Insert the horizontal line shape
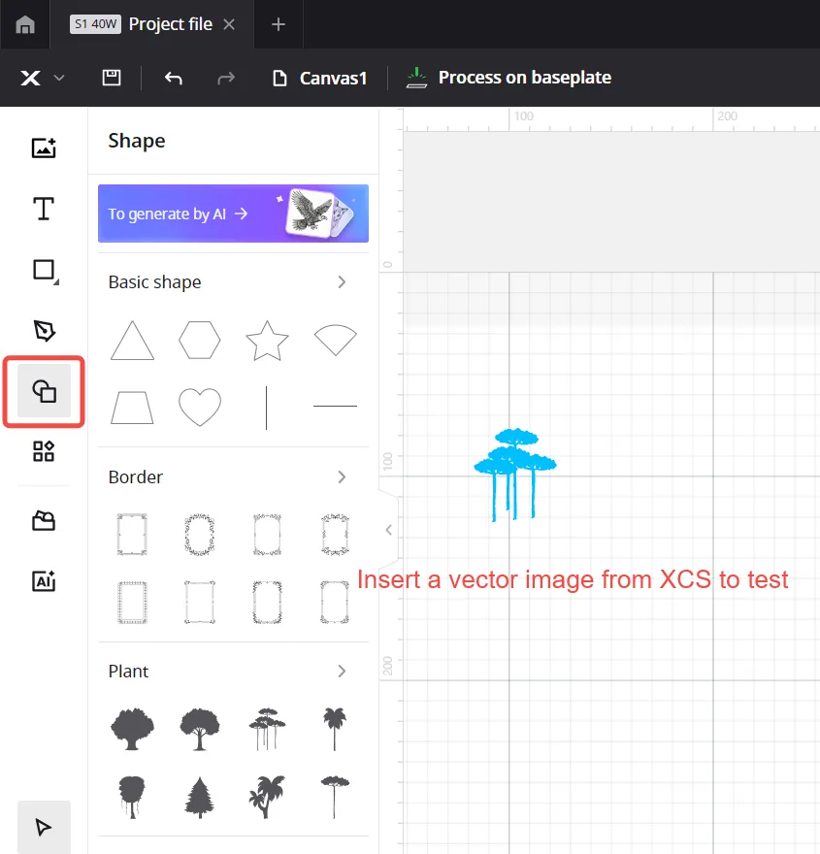Screen dimensions: 820x854 (x=336, y=406)
